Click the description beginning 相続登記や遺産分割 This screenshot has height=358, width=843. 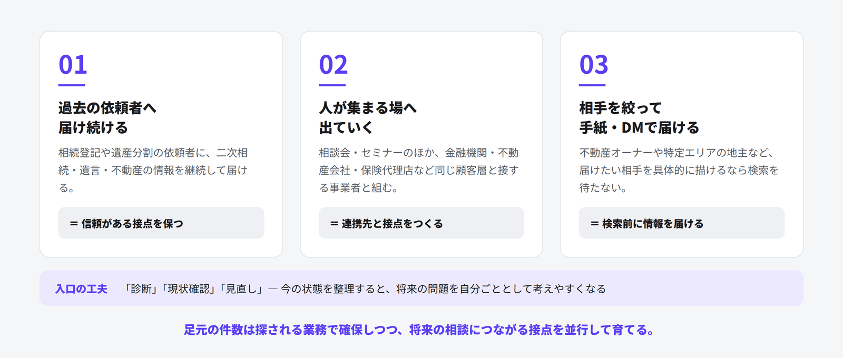tap(153, 170)
